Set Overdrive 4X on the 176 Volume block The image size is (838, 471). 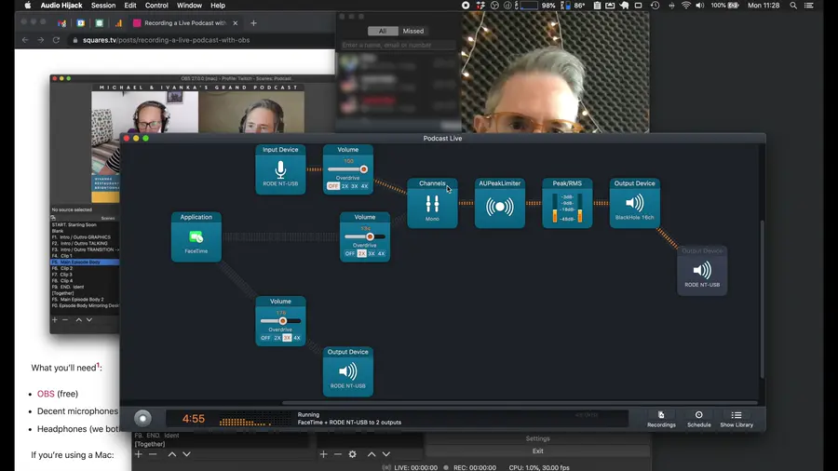coord(297,338)
